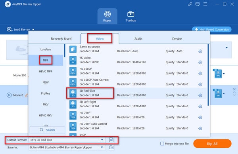Select the 3D Left-Right preset name
Screen dimensions: 238x154
coord(88,102)
